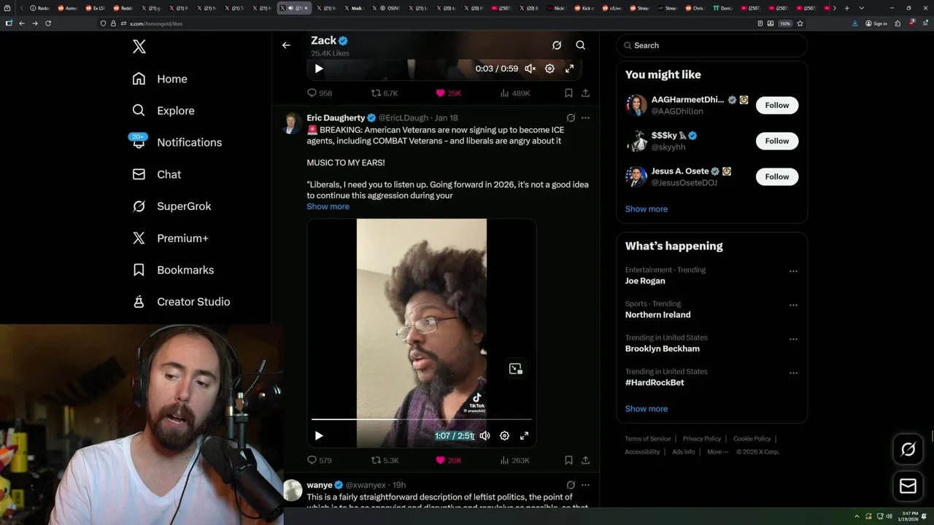Click the picture-in-picture icon on the TikTok video
The image size is (934, 525).
516,369
